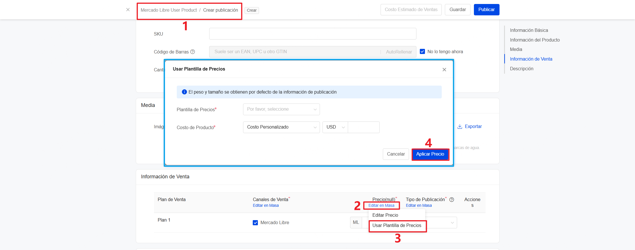Click Aplicar Precio button
Viewport: 635px width, 250px height.
(430, 154)
